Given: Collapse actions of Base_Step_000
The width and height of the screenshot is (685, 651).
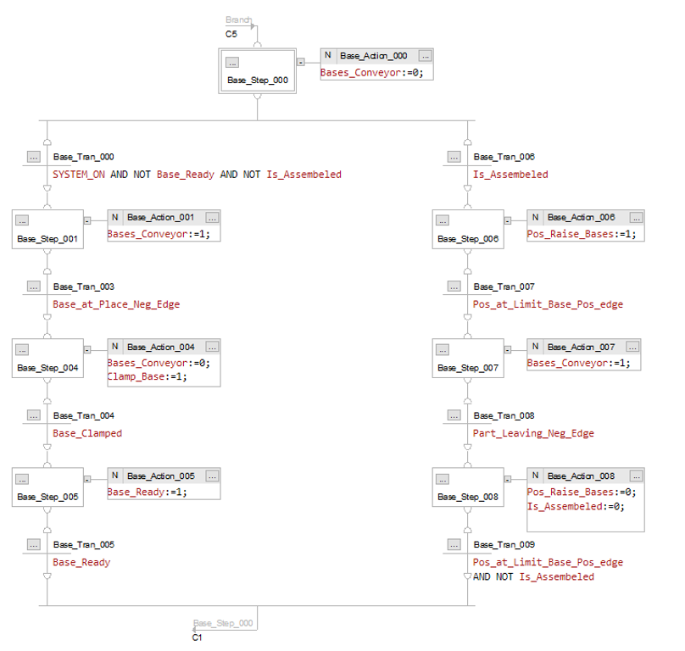Looking at the screenshot, I should tap(301, 62).
